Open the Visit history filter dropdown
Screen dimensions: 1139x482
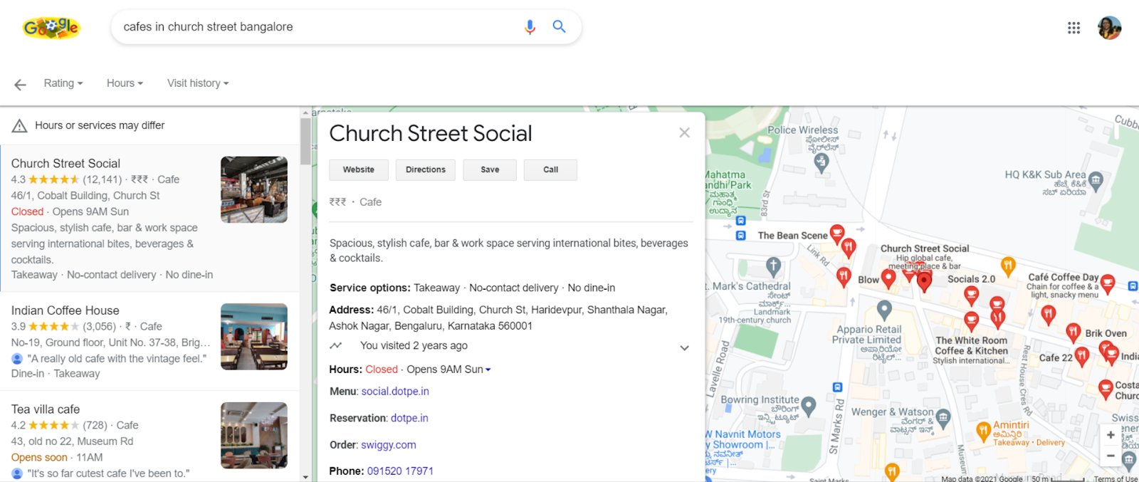click(198, 83)
